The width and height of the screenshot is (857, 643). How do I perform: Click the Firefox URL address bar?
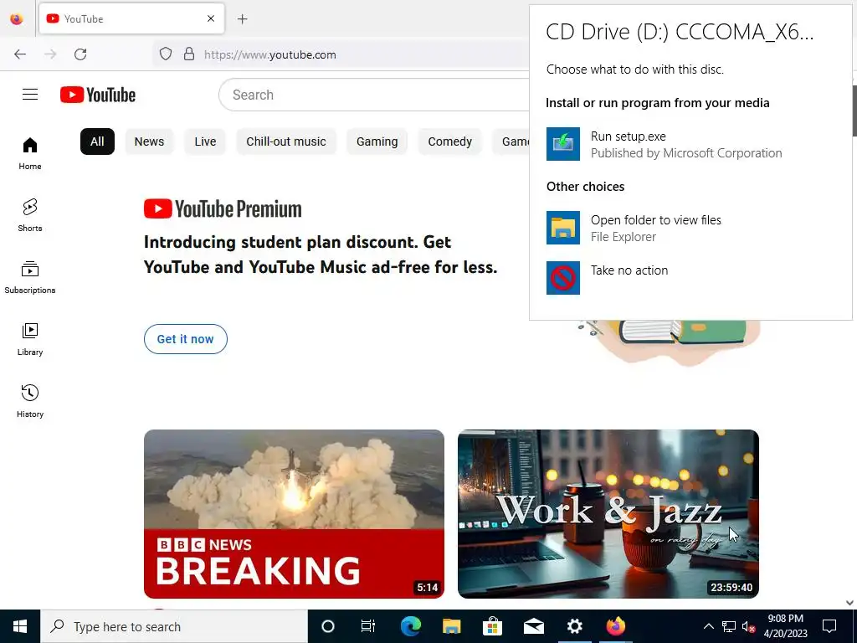[x=339, y=54]
